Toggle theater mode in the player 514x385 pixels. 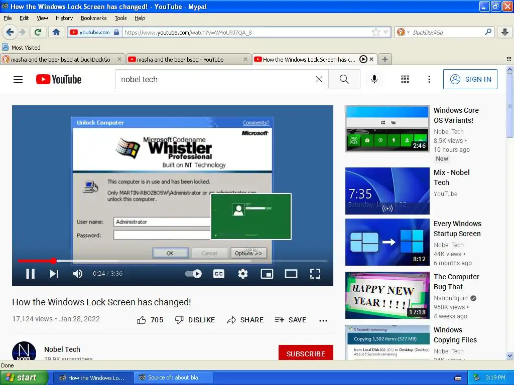291,274
